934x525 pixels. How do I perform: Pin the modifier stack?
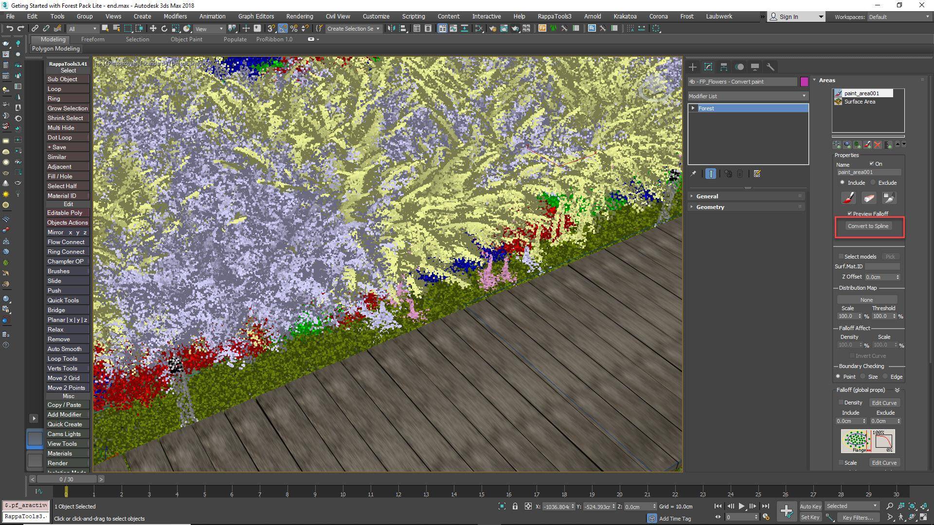693,174
